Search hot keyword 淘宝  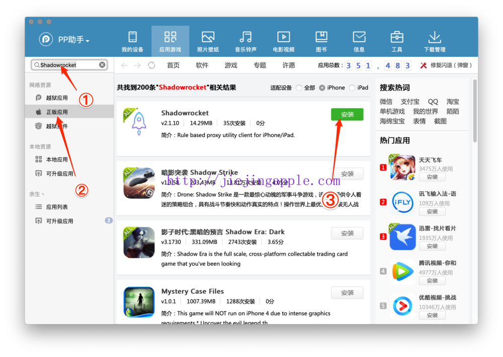[x=453, y=101]
